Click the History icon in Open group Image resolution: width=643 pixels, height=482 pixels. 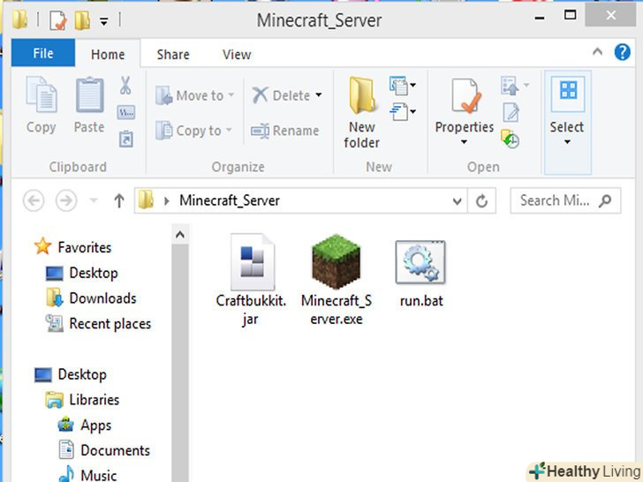pos(511,139)
